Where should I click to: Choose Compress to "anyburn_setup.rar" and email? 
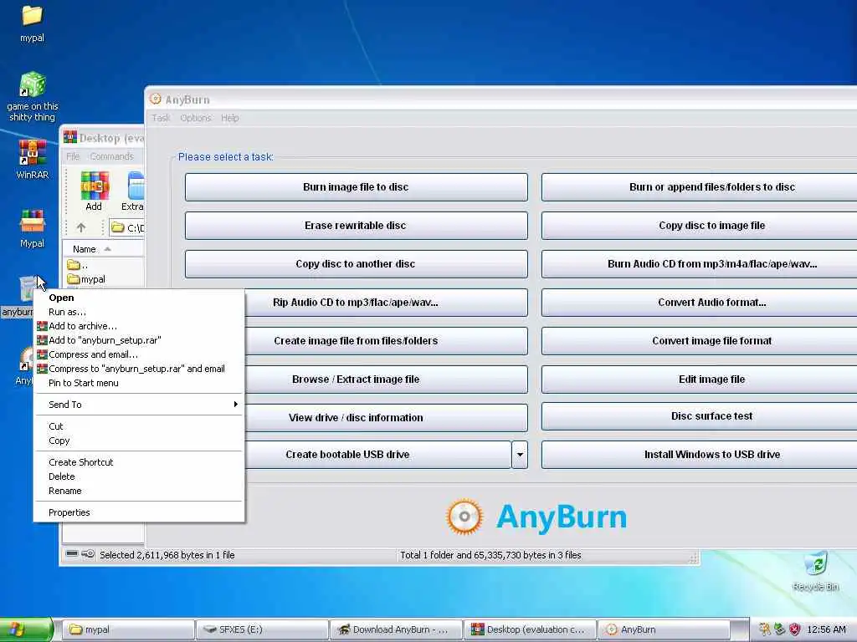point(139,369)
